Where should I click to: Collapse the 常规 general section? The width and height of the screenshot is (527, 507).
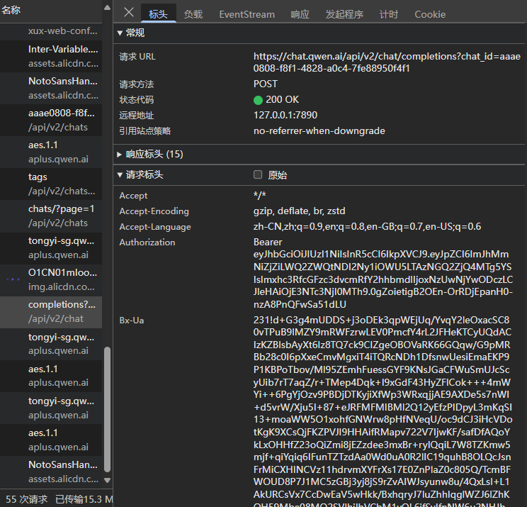point(119,33)
